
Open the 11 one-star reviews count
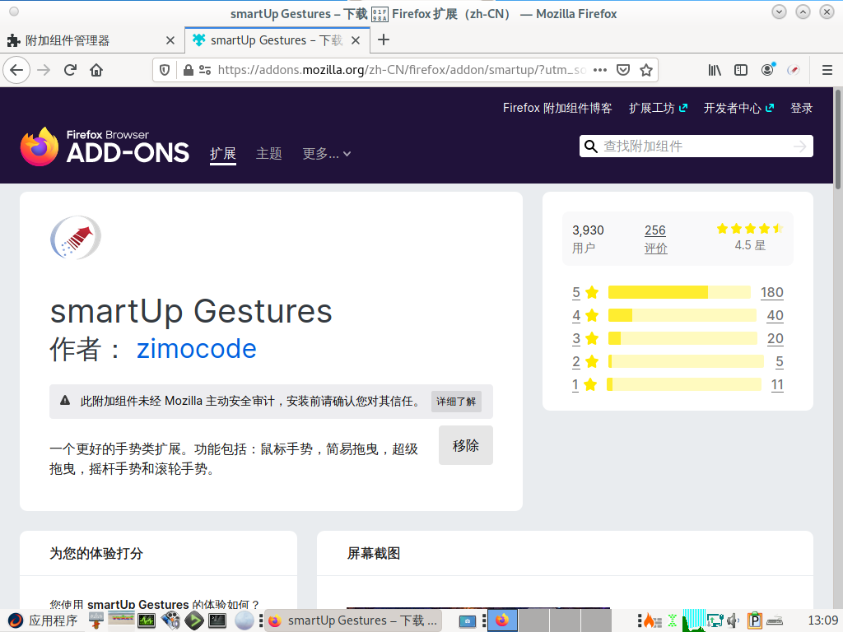777,385
